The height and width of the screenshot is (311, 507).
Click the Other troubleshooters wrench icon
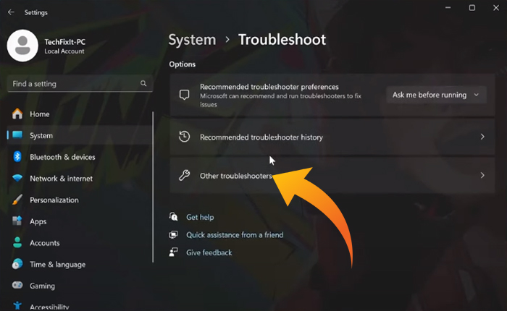tap(184, 176)
